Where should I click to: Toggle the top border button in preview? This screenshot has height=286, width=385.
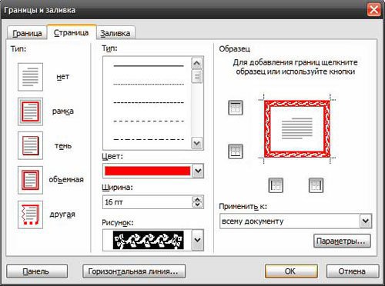click(x=236, y=108)
